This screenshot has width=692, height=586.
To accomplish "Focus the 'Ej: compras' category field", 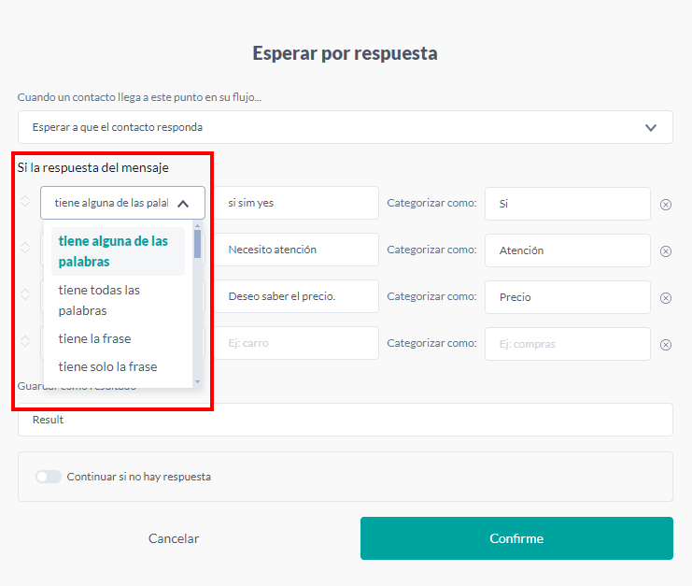I will (567, 344).
